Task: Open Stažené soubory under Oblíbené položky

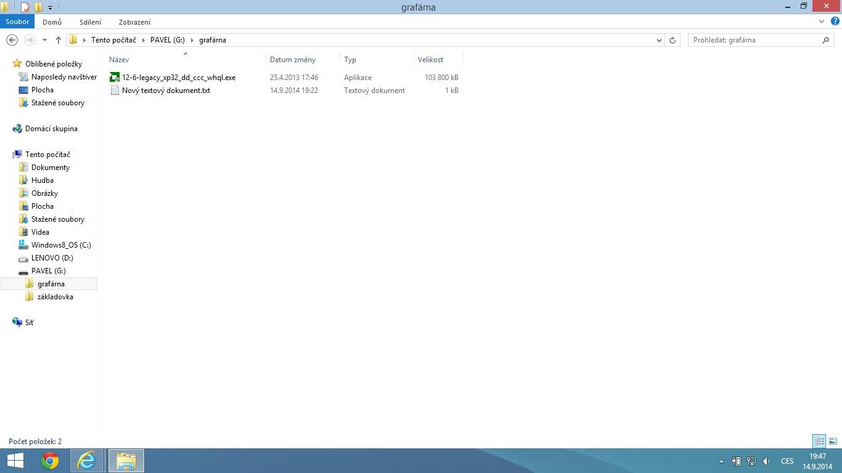Action: point(58,103)
